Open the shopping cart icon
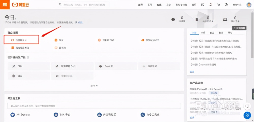 coord(218,5)
